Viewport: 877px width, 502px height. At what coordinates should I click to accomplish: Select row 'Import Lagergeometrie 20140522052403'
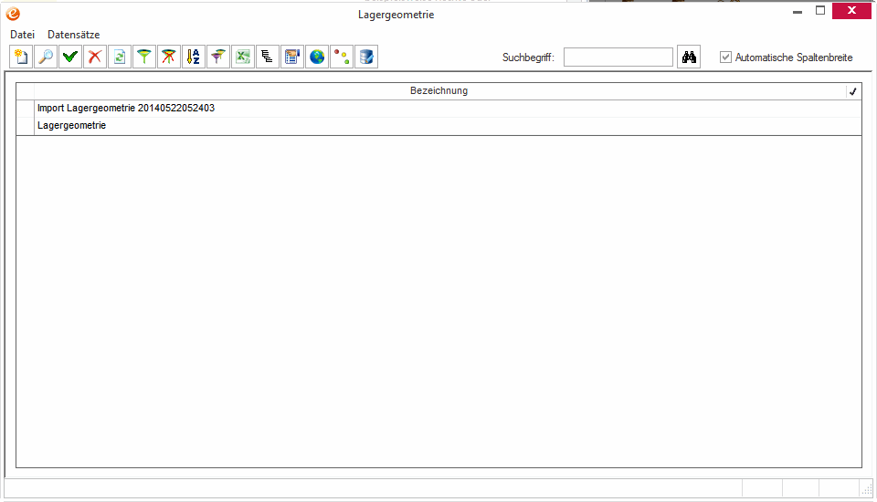(448, 109)
